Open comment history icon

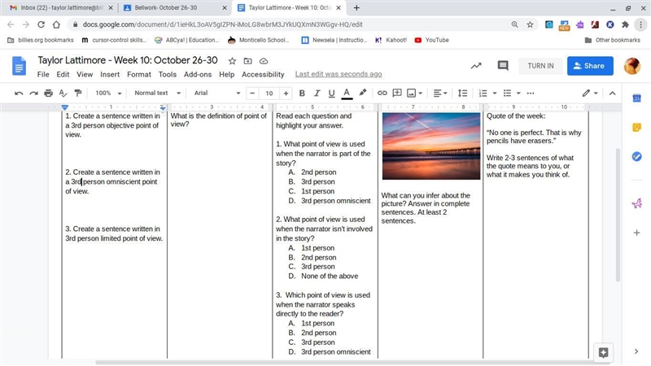(503, 66)
